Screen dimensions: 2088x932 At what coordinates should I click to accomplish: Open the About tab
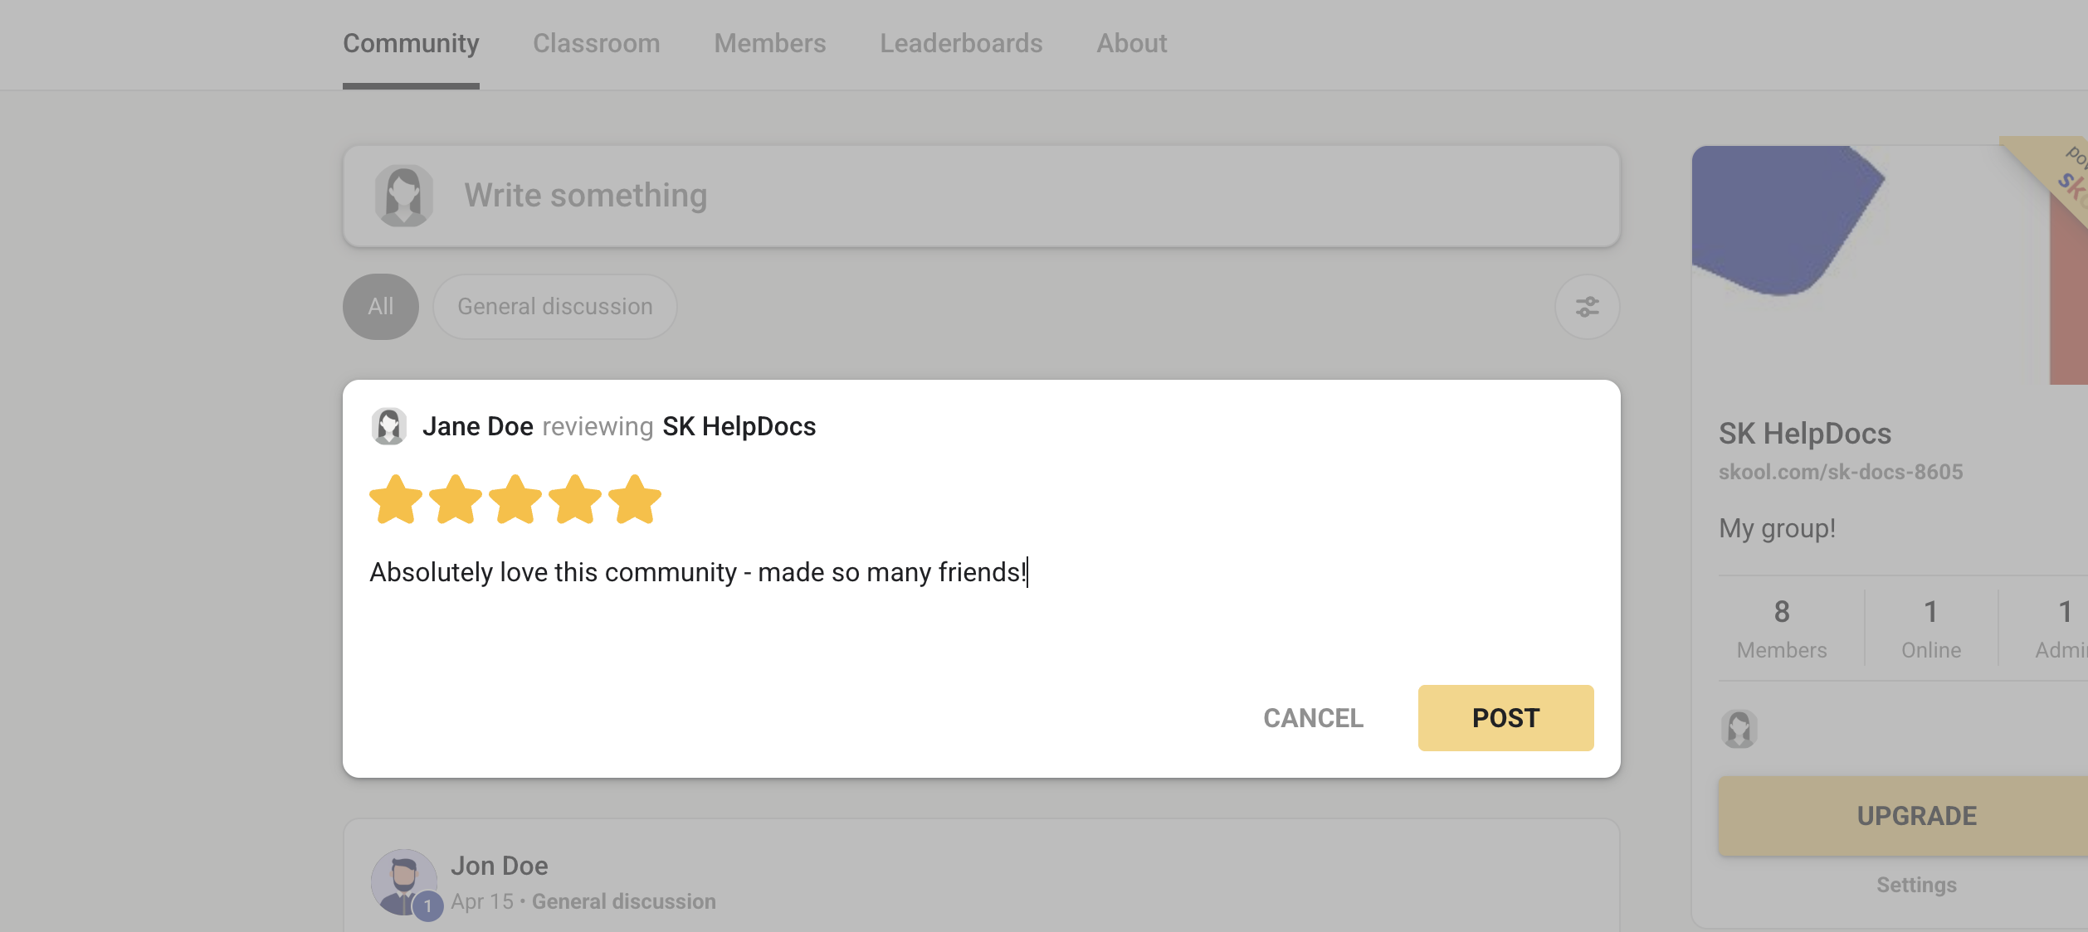(1132, 43)
